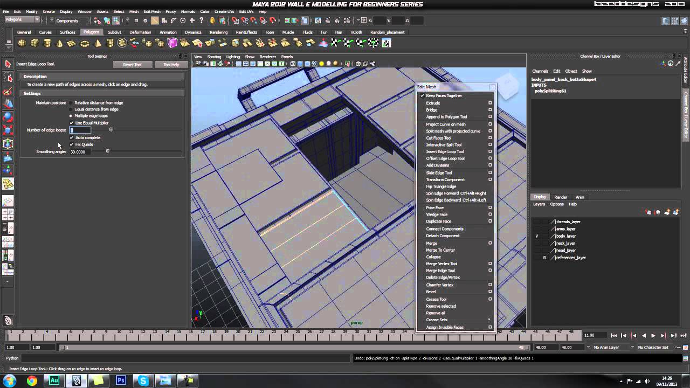690x388 pixels.
Task: Choose Merge Vertex Tool from Edit Mesh menu
Action: [441, 264]
